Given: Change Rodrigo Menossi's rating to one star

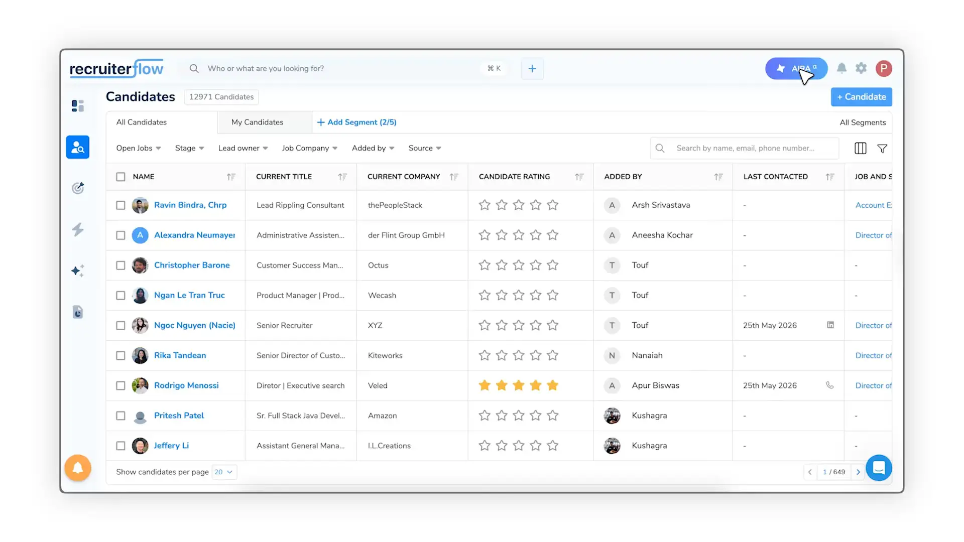Looking at the screenshot, I should click(485, 385).
